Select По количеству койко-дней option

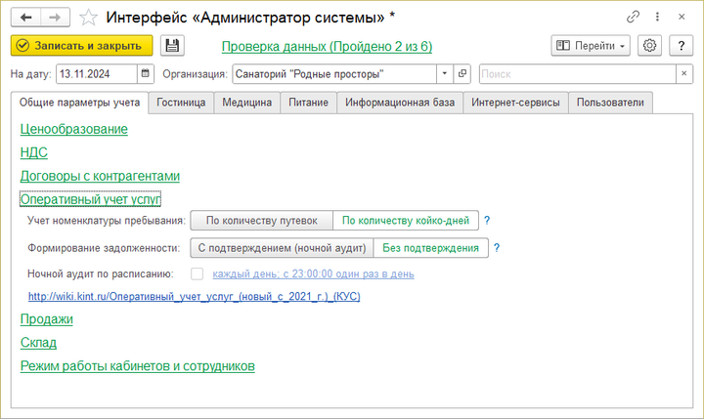coord(406,221)
